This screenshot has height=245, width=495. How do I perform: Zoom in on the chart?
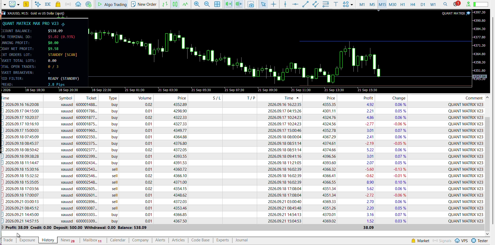(197, 4)
